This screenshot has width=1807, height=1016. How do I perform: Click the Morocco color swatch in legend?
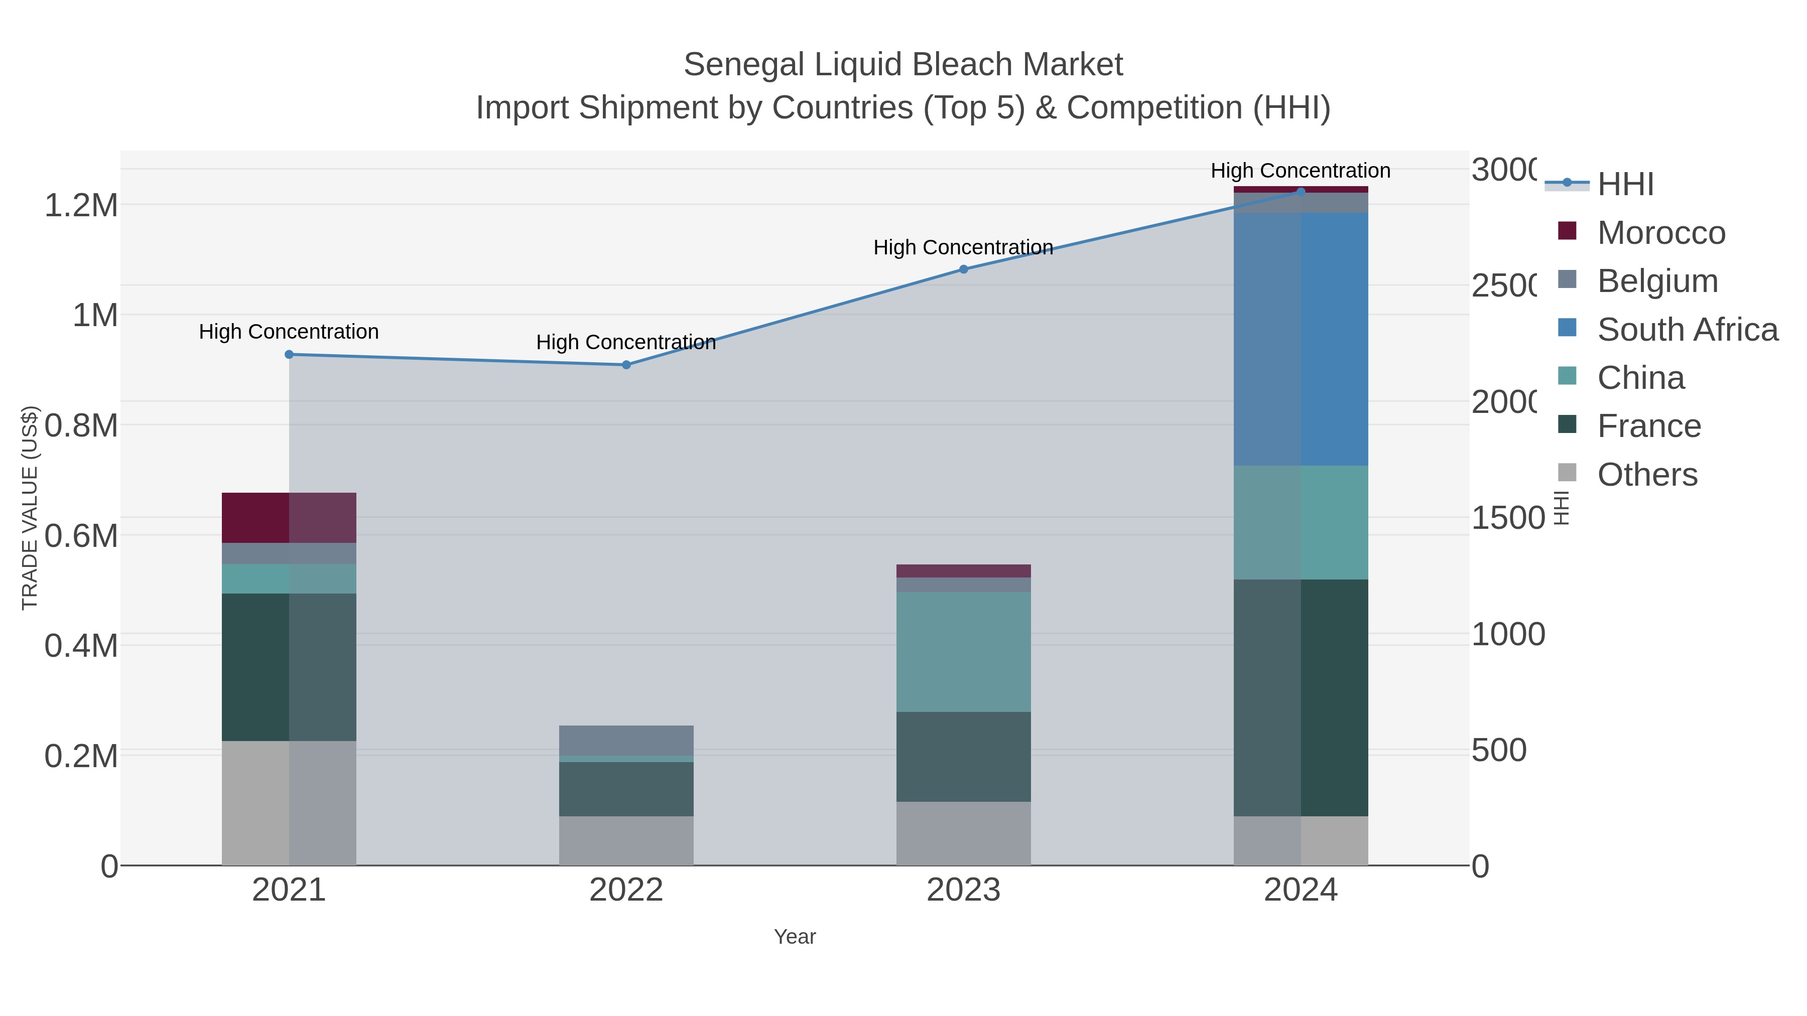click(x=1567, y=231)
